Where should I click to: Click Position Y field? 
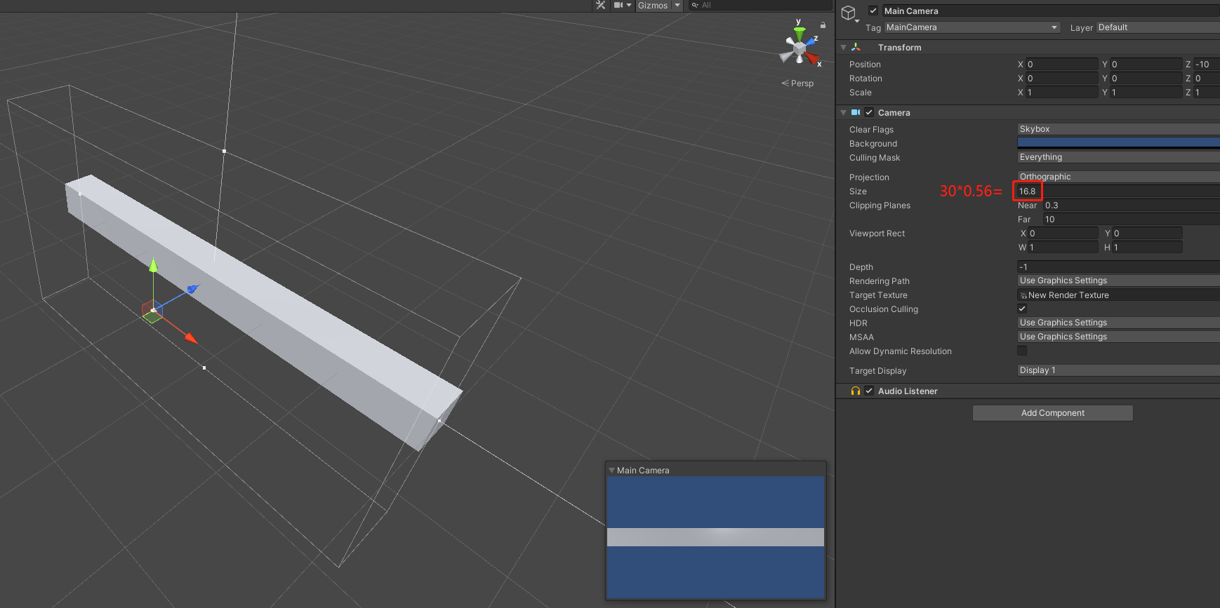tap(1146, 65)
